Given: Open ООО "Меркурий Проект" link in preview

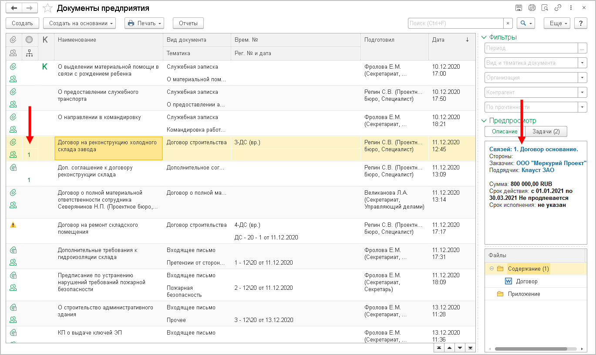Looking at the screenshot, I should click(x=551, y=163).
